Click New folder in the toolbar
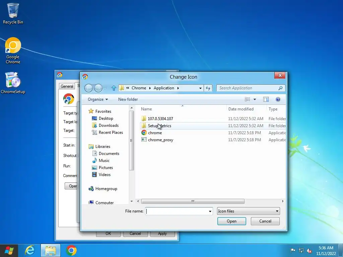The image size is (343, 257). coord(128,99)
